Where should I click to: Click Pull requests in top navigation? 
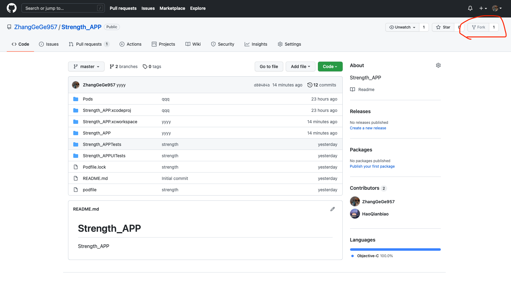[123, 8]
